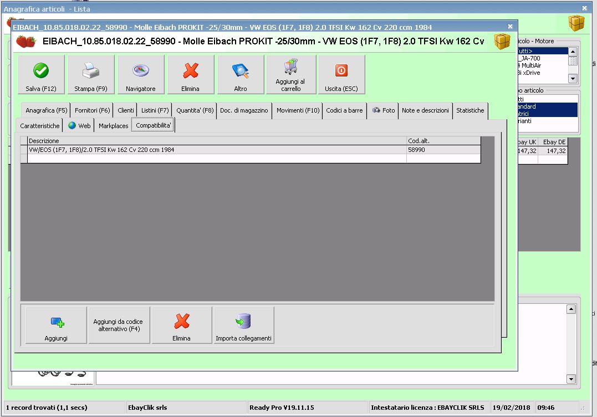
Task: Exit with the Uscita (ESC) button
Action: click(x=341, y=75)
